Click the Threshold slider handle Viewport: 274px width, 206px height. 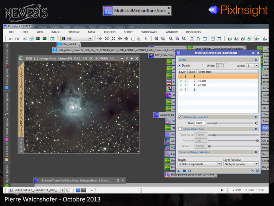(x=214, y=135)
